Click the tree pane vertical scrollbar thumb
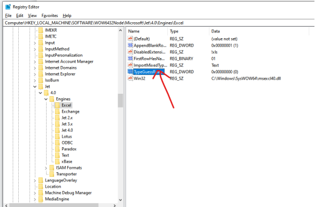 click(x=121, y=101)
